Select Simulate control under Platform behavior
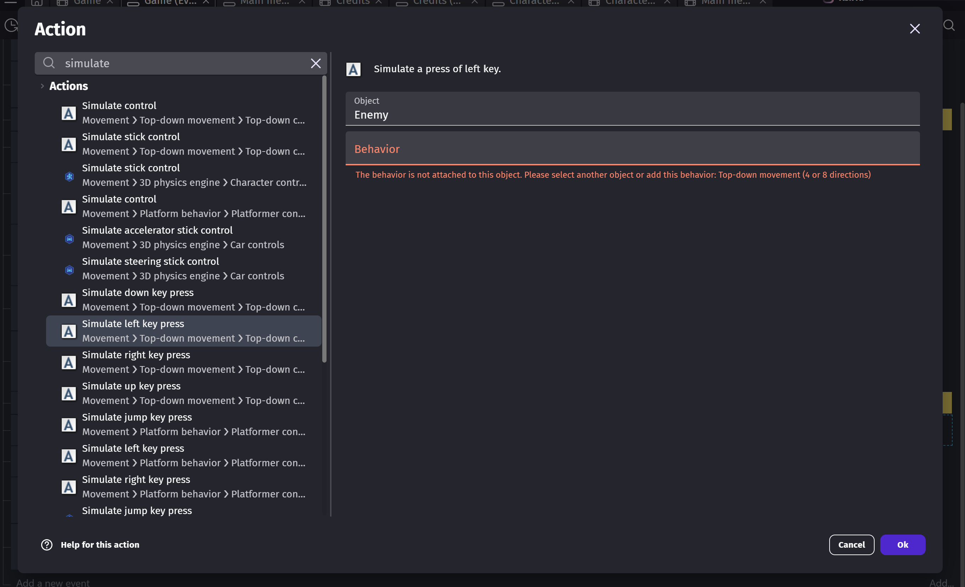 click(x=184, y=206)
